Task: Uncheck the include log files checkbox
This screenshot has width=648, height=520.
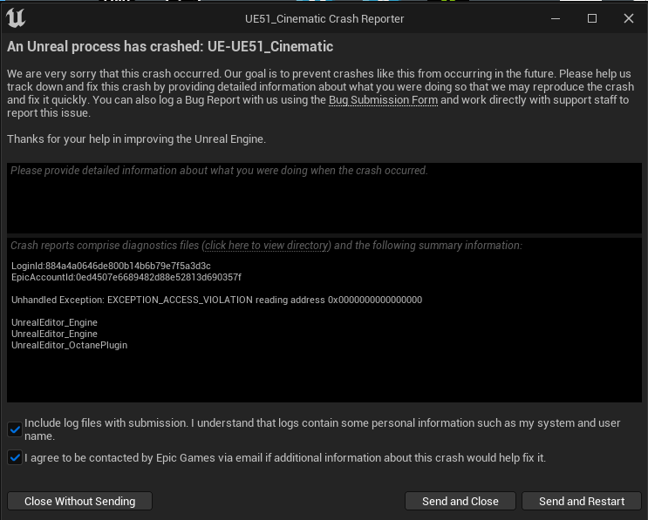Action: (x=15, y=429)
